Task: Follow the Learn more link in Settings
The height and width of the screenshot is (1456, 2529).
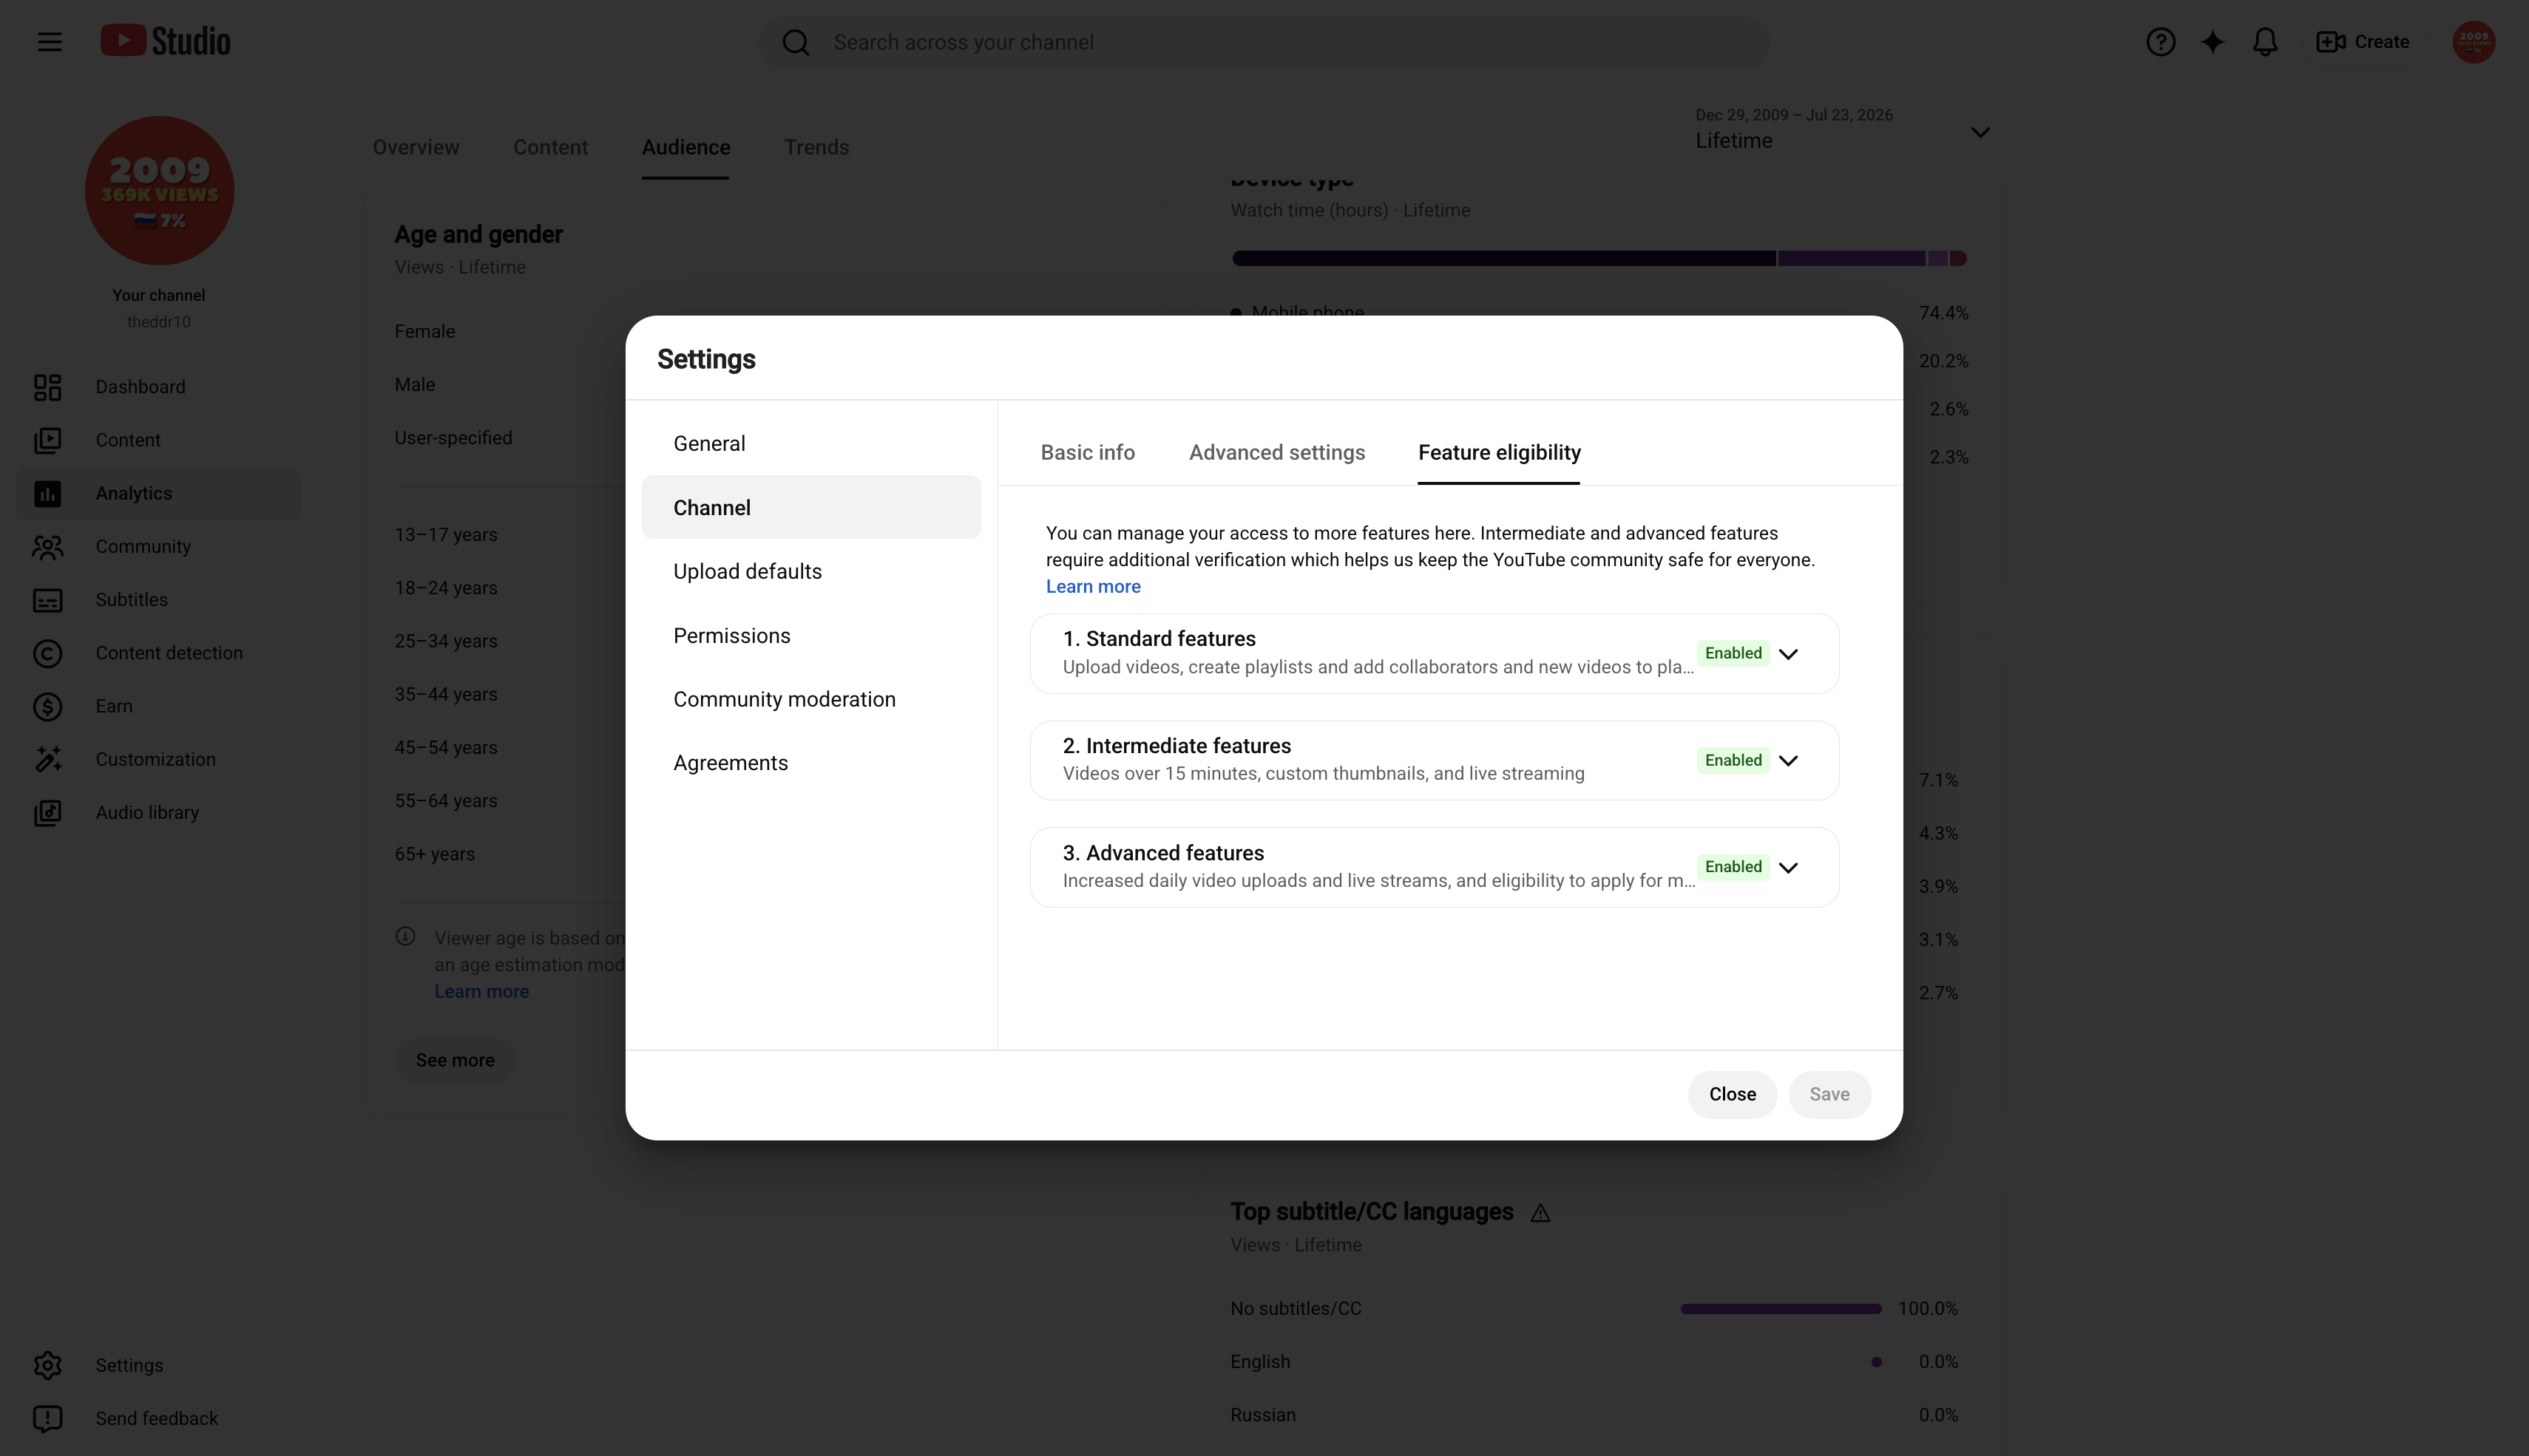Action: (1092, 587)
